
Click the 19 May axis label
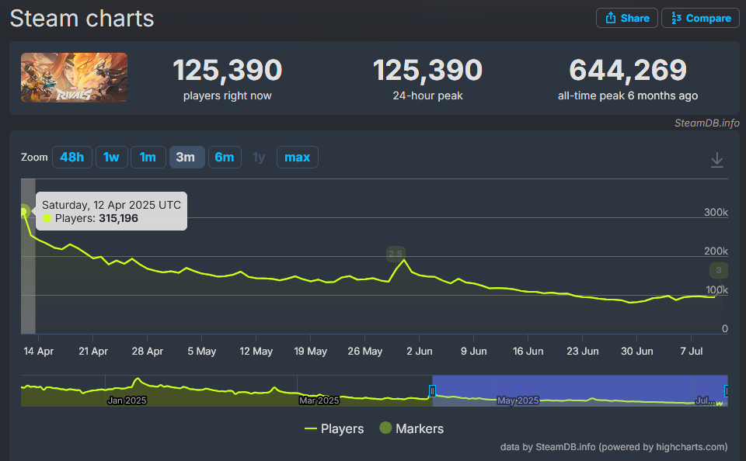[311, 352]
